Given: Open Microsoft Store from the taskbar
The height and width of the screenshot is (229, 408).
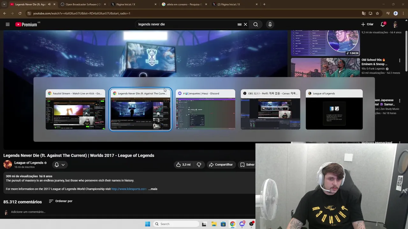Looking at the screenshot, I should 223,224.
